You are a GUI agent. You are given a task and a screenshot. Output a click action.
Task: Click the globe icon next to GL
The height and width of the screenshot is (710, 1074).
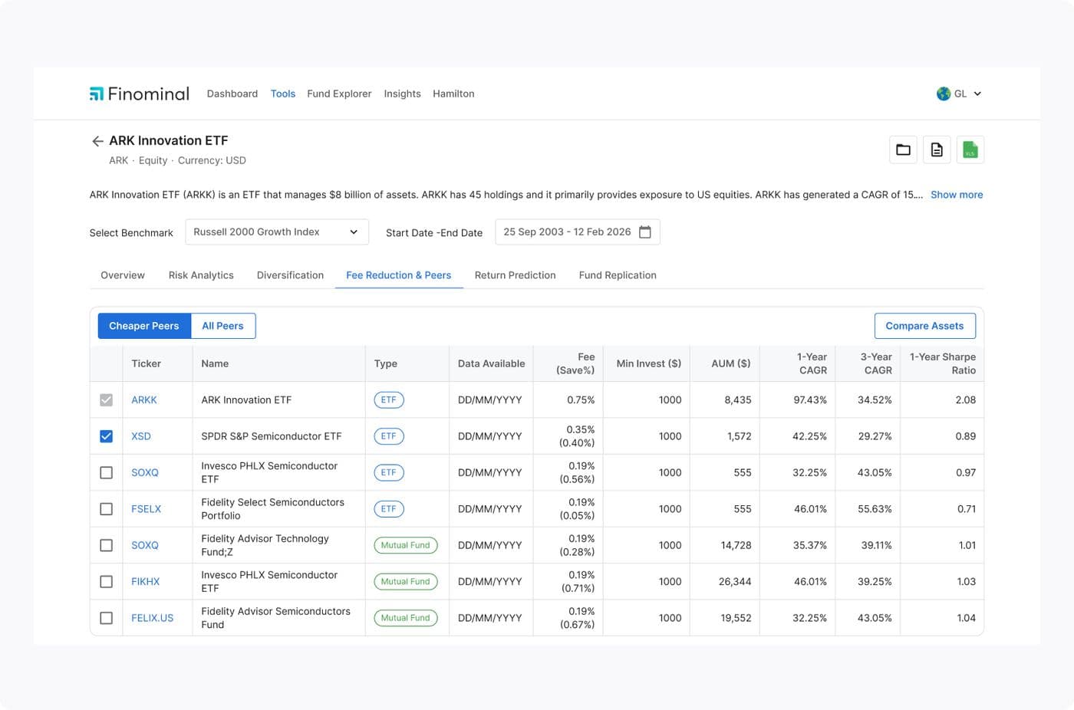(x=944, y=94)
